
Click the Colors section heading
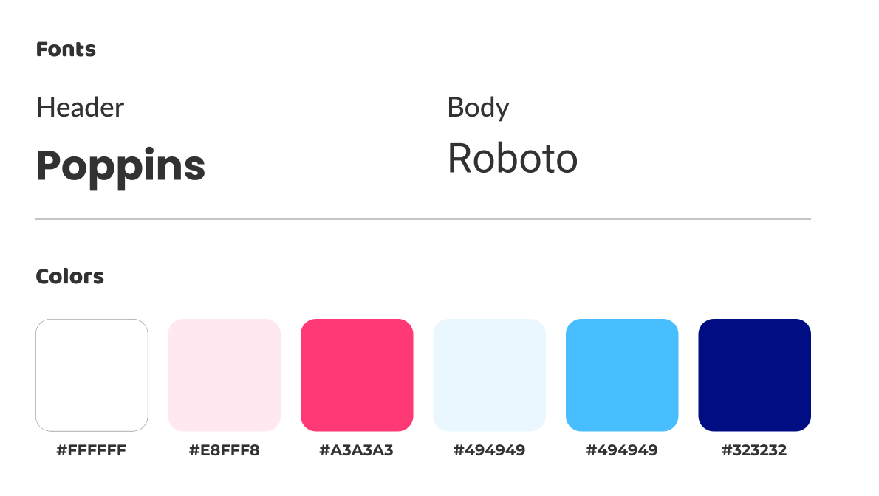(70, 277)
